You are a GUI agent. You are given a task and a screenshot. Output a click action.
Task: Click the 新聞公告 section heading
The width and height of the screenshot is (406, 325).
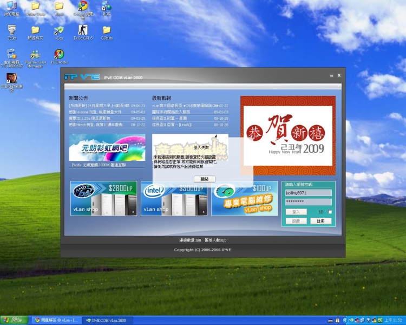(x=78, y=98)
